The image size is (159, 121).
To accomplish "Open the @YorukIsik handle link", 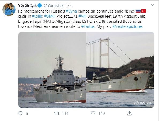I will pyautogui.click(x=54, y=6).
